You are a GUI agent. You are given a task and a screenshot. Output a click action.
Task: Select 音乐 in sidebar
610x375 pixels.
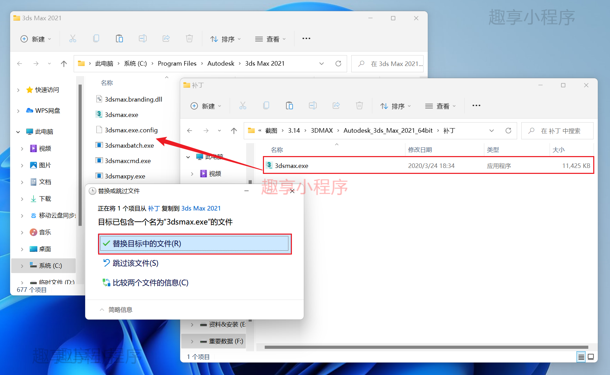point(45,232)
